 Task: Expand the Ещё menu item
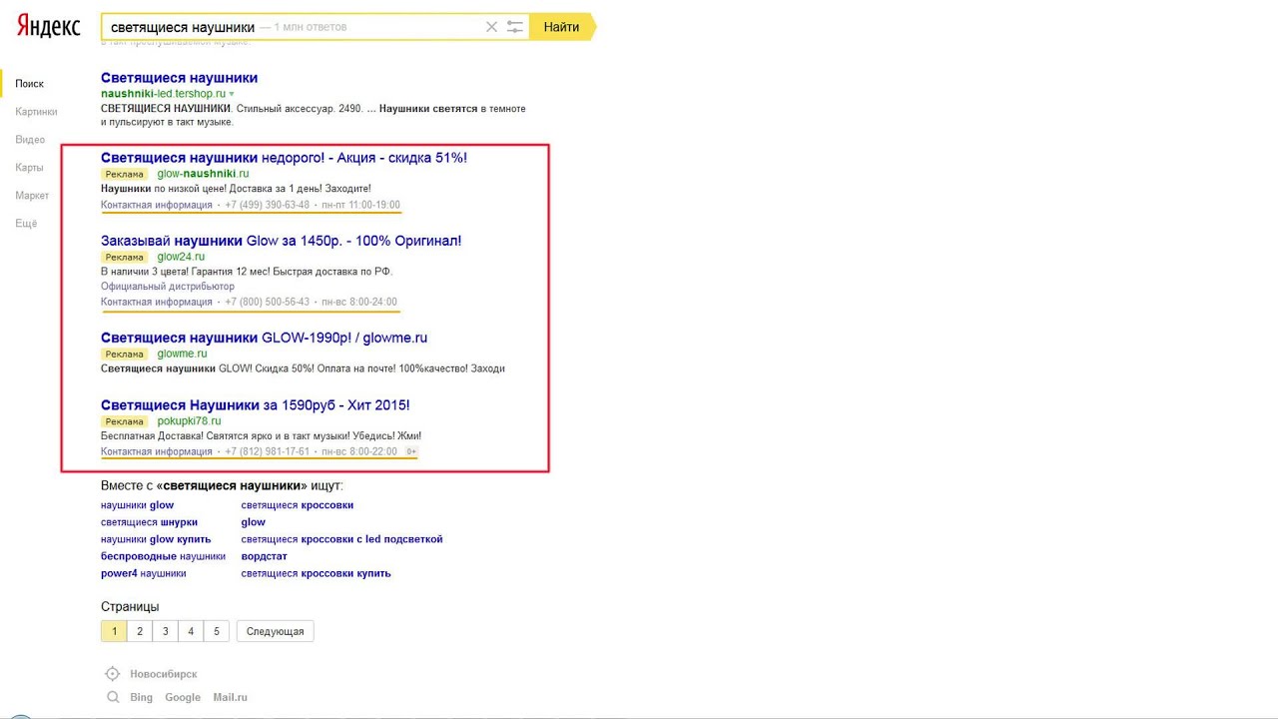26,224
